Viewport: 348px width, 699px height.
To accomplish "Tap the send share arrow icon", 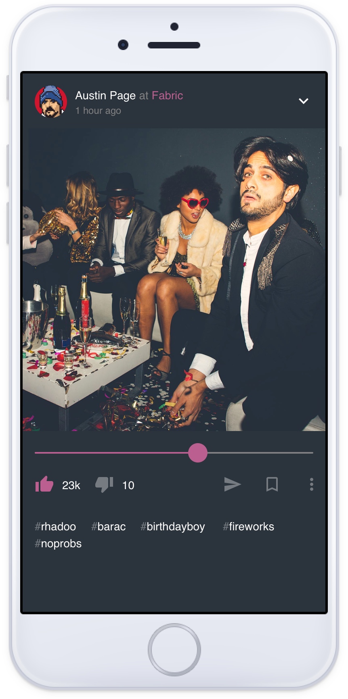I will (x=233, y=484).
